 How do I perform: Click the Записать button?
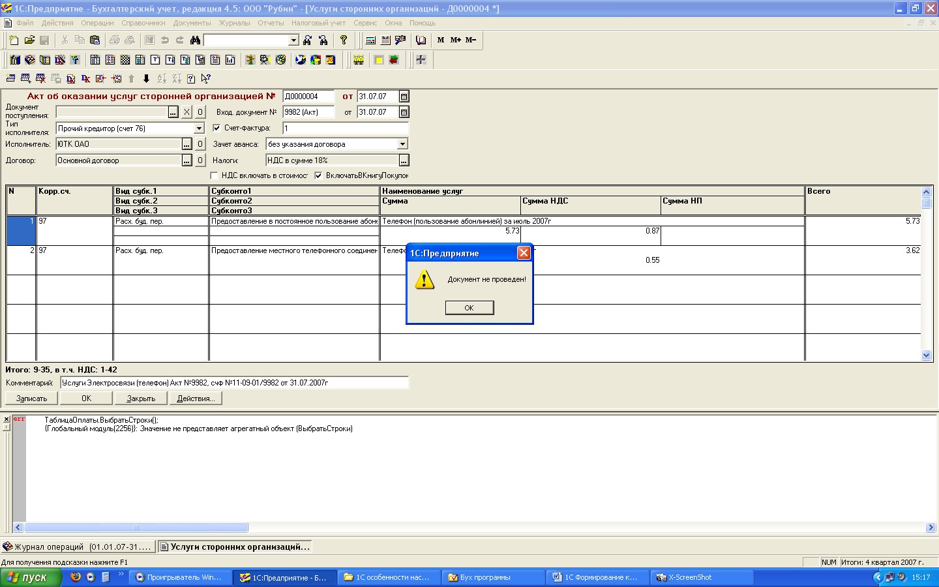(31, 399)
